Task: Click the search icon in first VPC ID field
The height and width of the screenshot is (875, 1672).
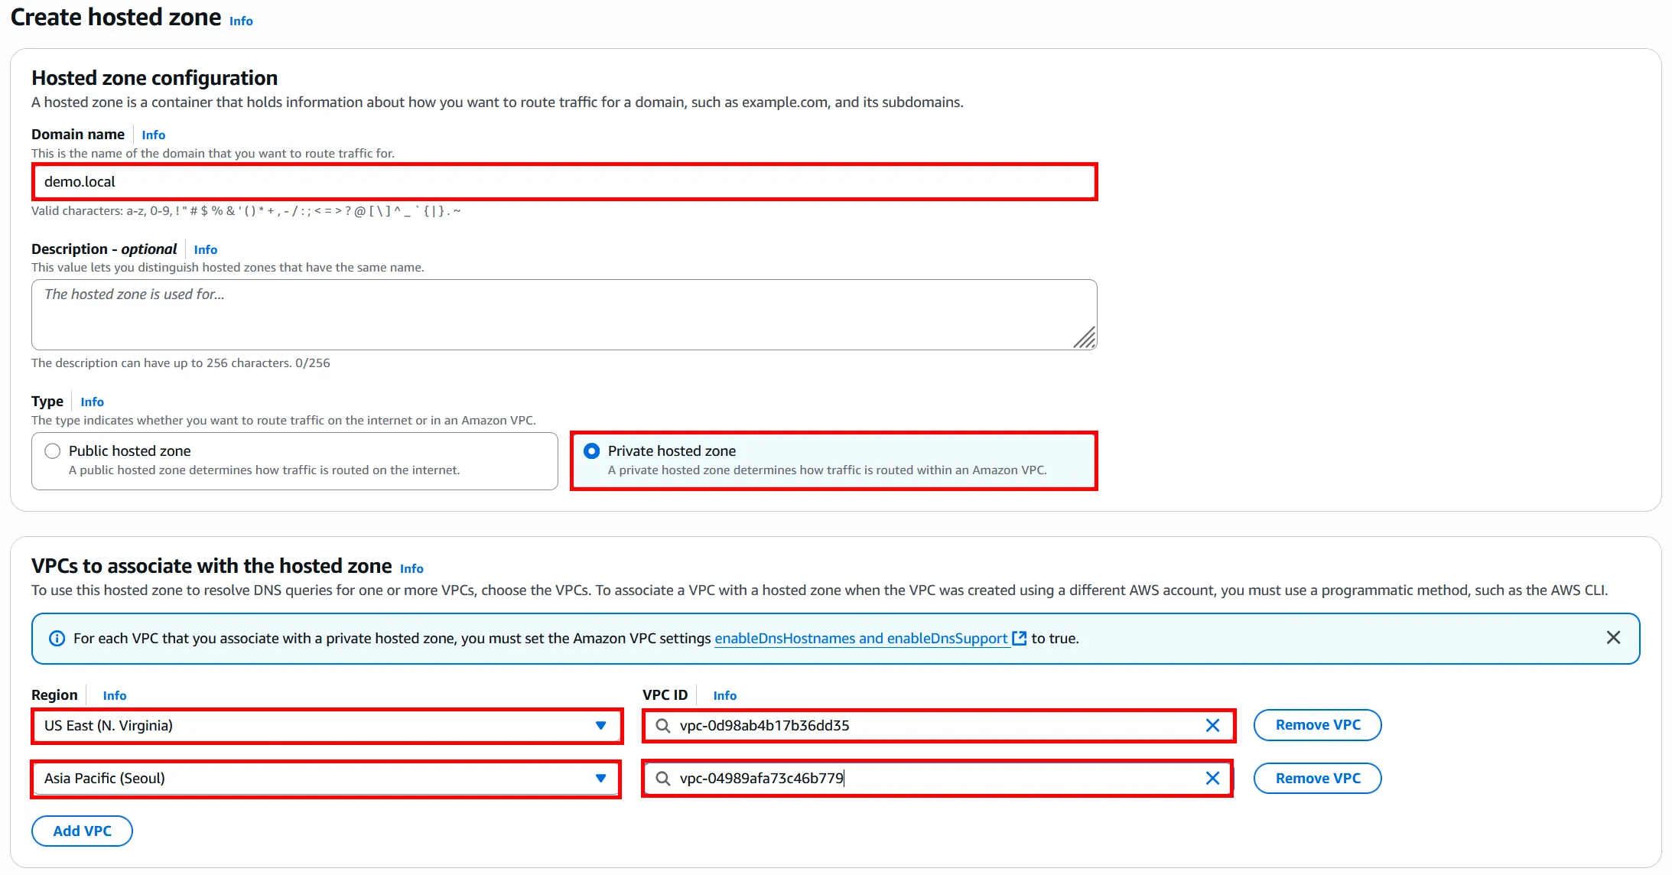Action: click(x=663, y=725)
